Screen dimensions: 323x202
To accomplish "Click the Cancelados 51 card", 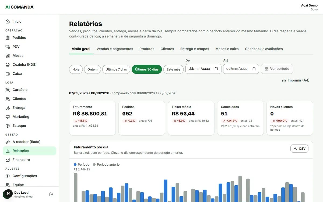I will click(x=240, y=118).
